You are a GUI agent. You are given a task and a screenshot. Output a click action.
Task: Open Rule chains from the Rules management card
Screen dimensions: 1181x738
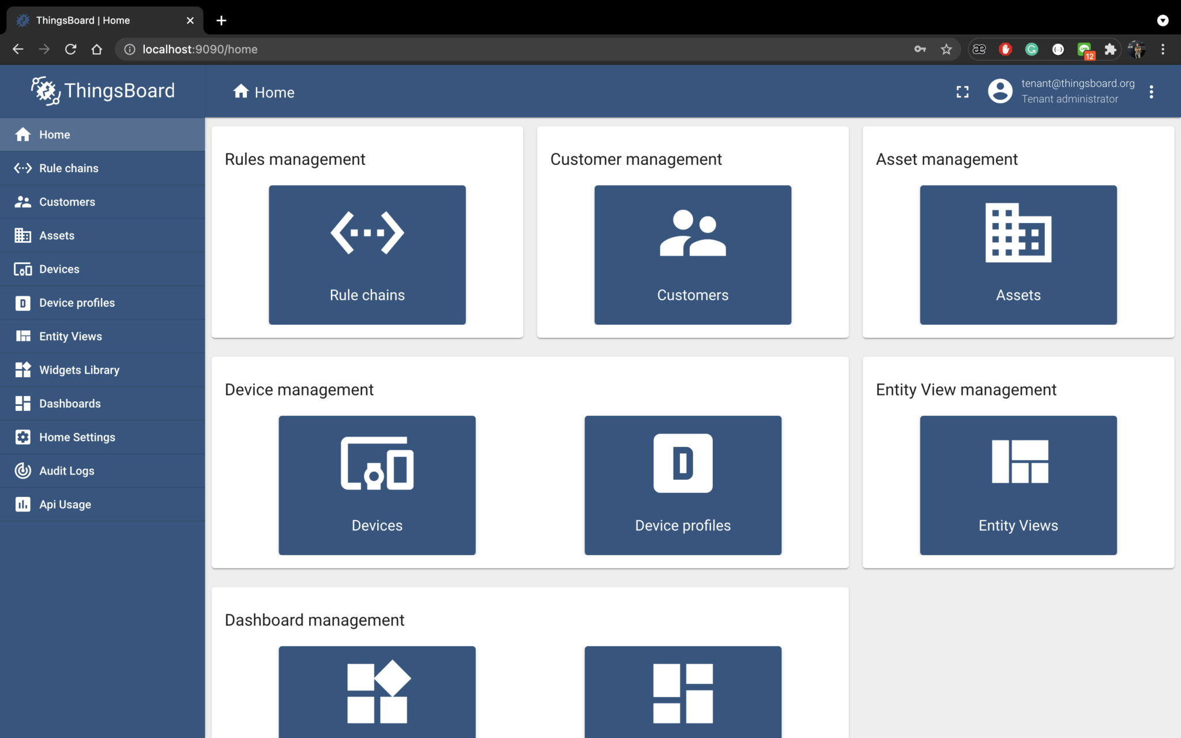[367, 254]
